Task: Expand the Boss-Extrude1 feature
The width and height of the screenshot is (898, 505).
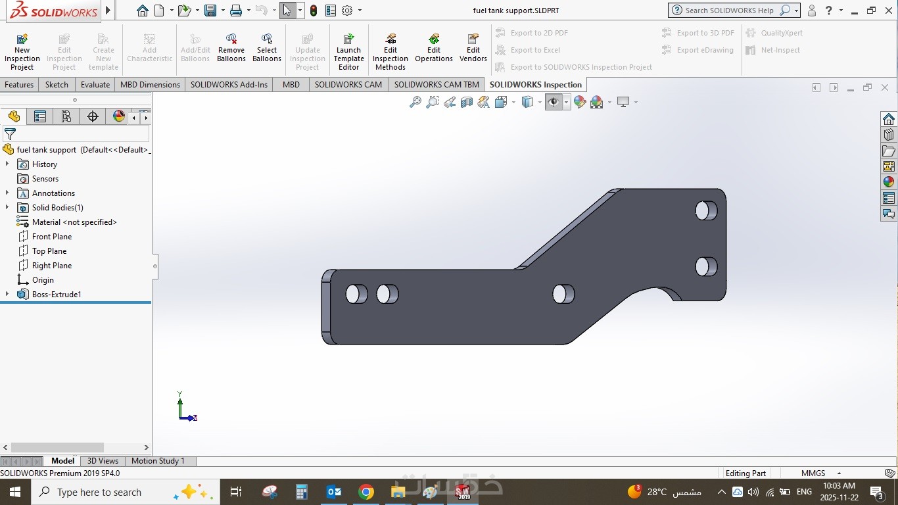Action: (7, 295)
